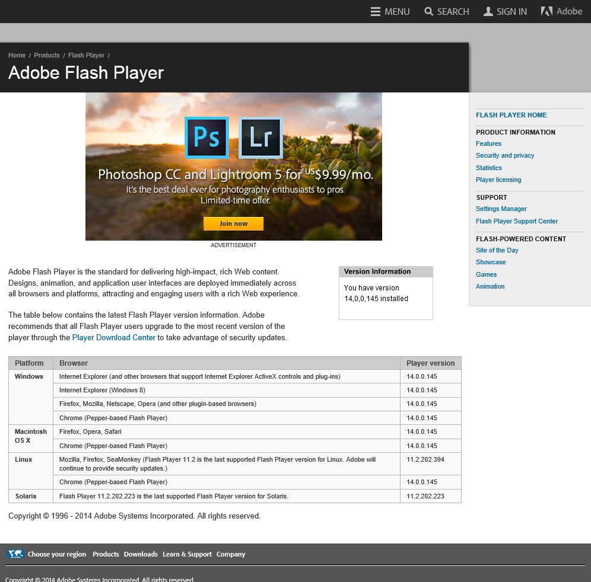Screen dimensions: 591x582
Task: Follow the Player Download Center link
Action: pyautogui.click(x=113, y=338)
